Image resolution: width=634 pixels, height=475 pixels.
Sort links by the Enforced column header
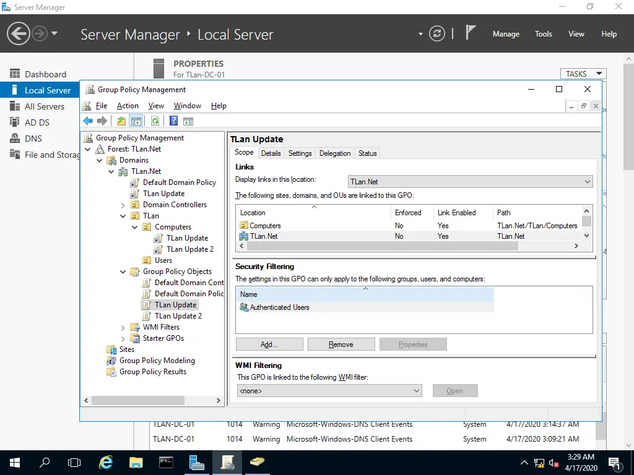pyautogui.click(x=412, y=213)
